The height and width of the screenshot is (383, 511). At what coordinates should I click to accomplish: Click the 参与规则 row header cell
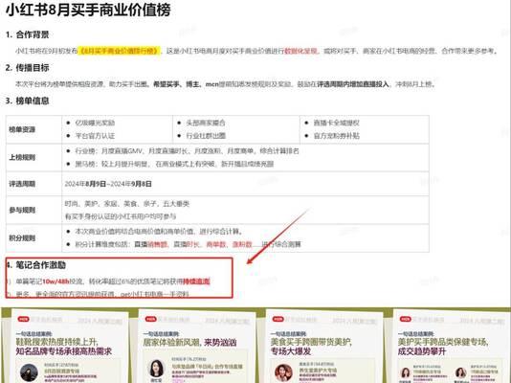(33, 210)
